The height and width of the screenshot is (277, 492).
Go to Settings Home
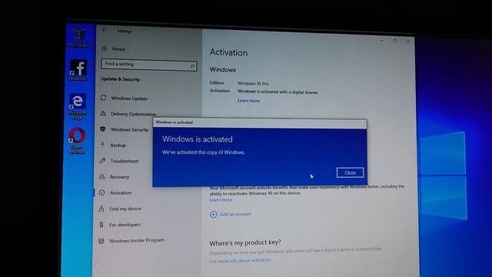(x=118, y=48)
